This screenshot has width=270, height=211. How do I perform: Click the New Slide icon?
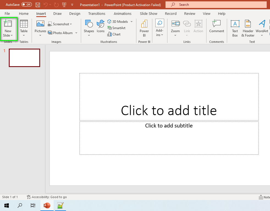8,24
